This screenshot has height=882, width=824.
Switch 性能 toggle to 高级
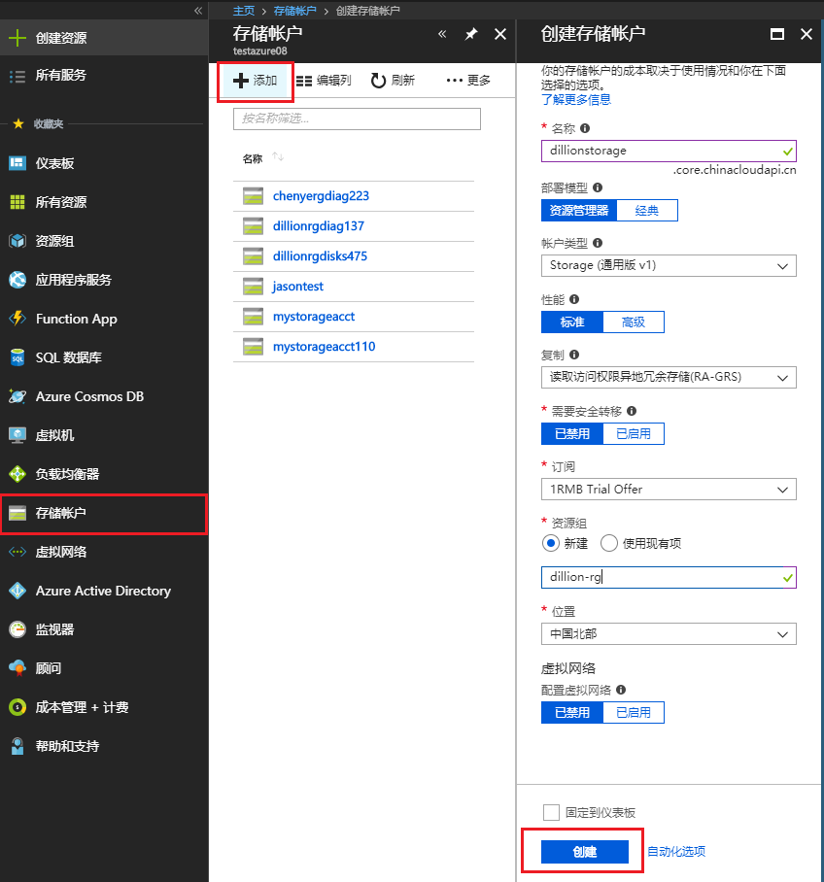coord(634,322)
